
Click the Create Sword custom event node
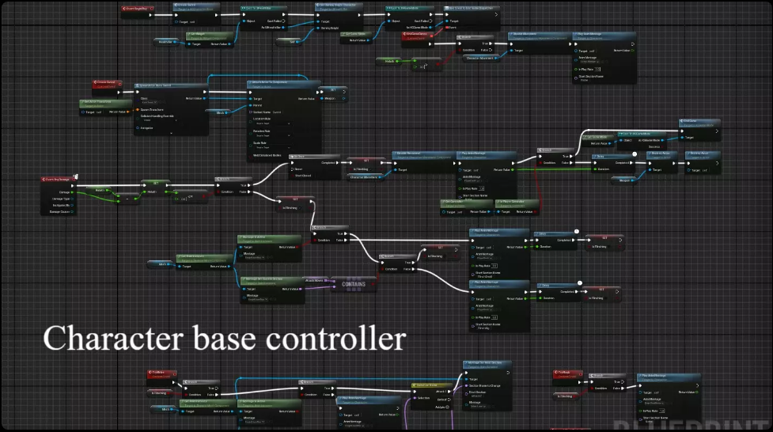(105, 82)
